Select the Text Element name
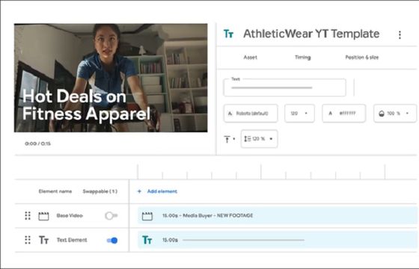419x269 pixels. click(72, 240)
